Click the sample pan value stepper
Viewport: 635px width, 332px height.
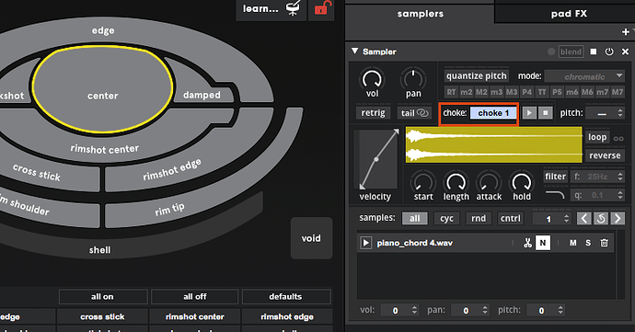pos(485,310)
